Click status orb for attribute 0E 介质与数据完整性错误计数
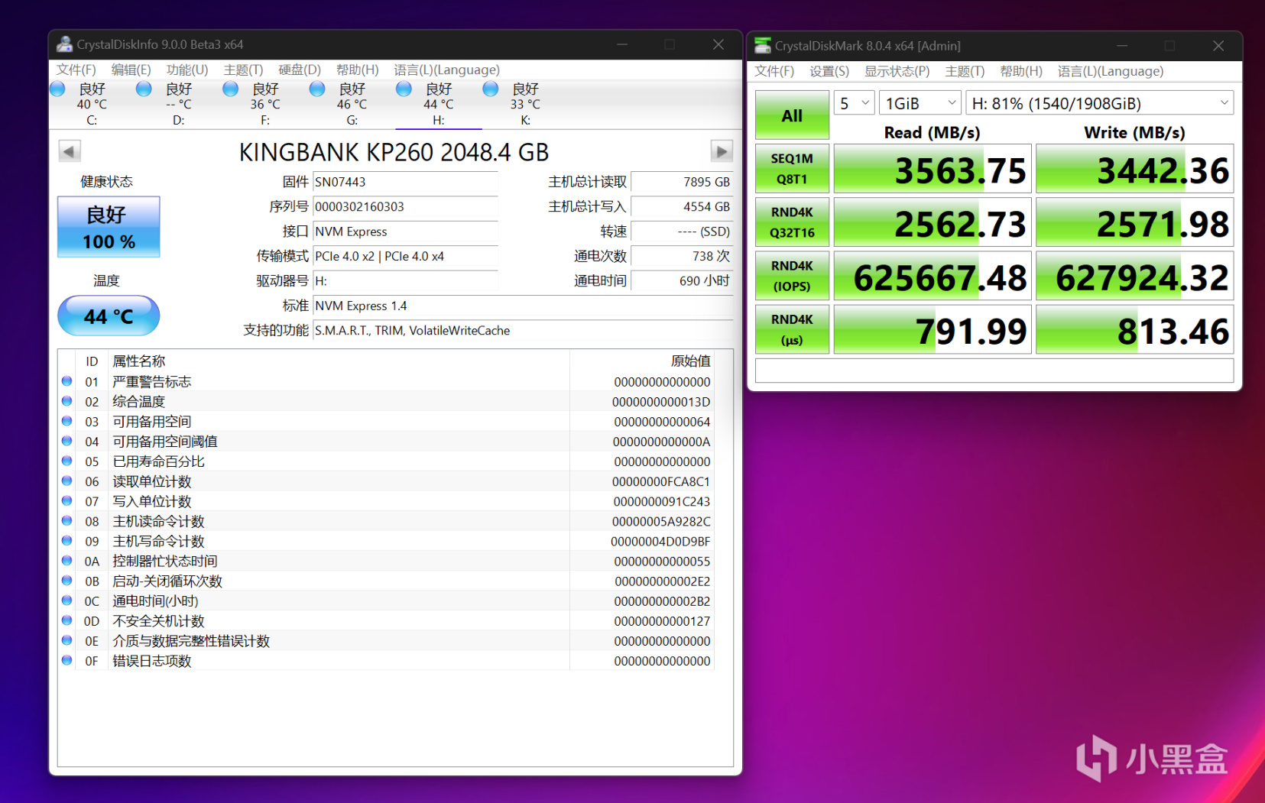This screenshot has height=803, width=1265. click(x=67, y=640)
